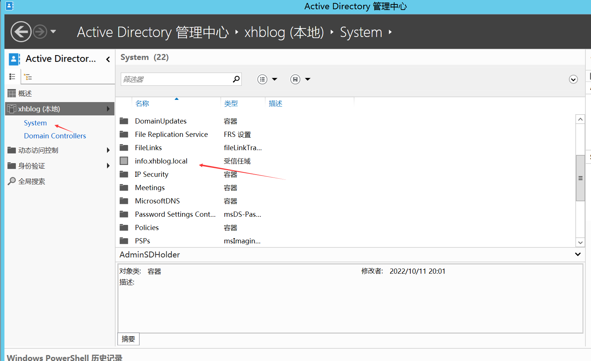Click Windows PowerShell 历史记录 bar

64,358
